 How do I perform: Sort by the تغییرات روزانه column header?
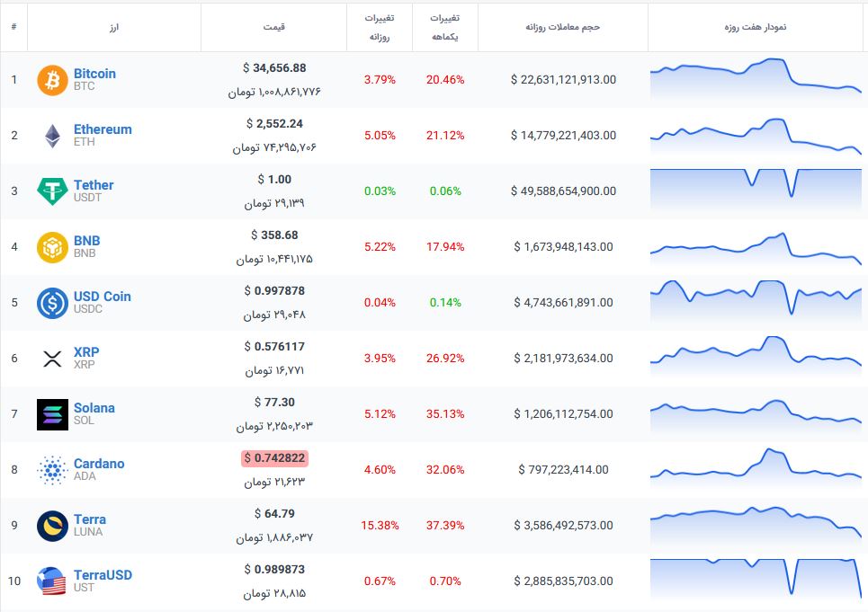tap(380, 27)
